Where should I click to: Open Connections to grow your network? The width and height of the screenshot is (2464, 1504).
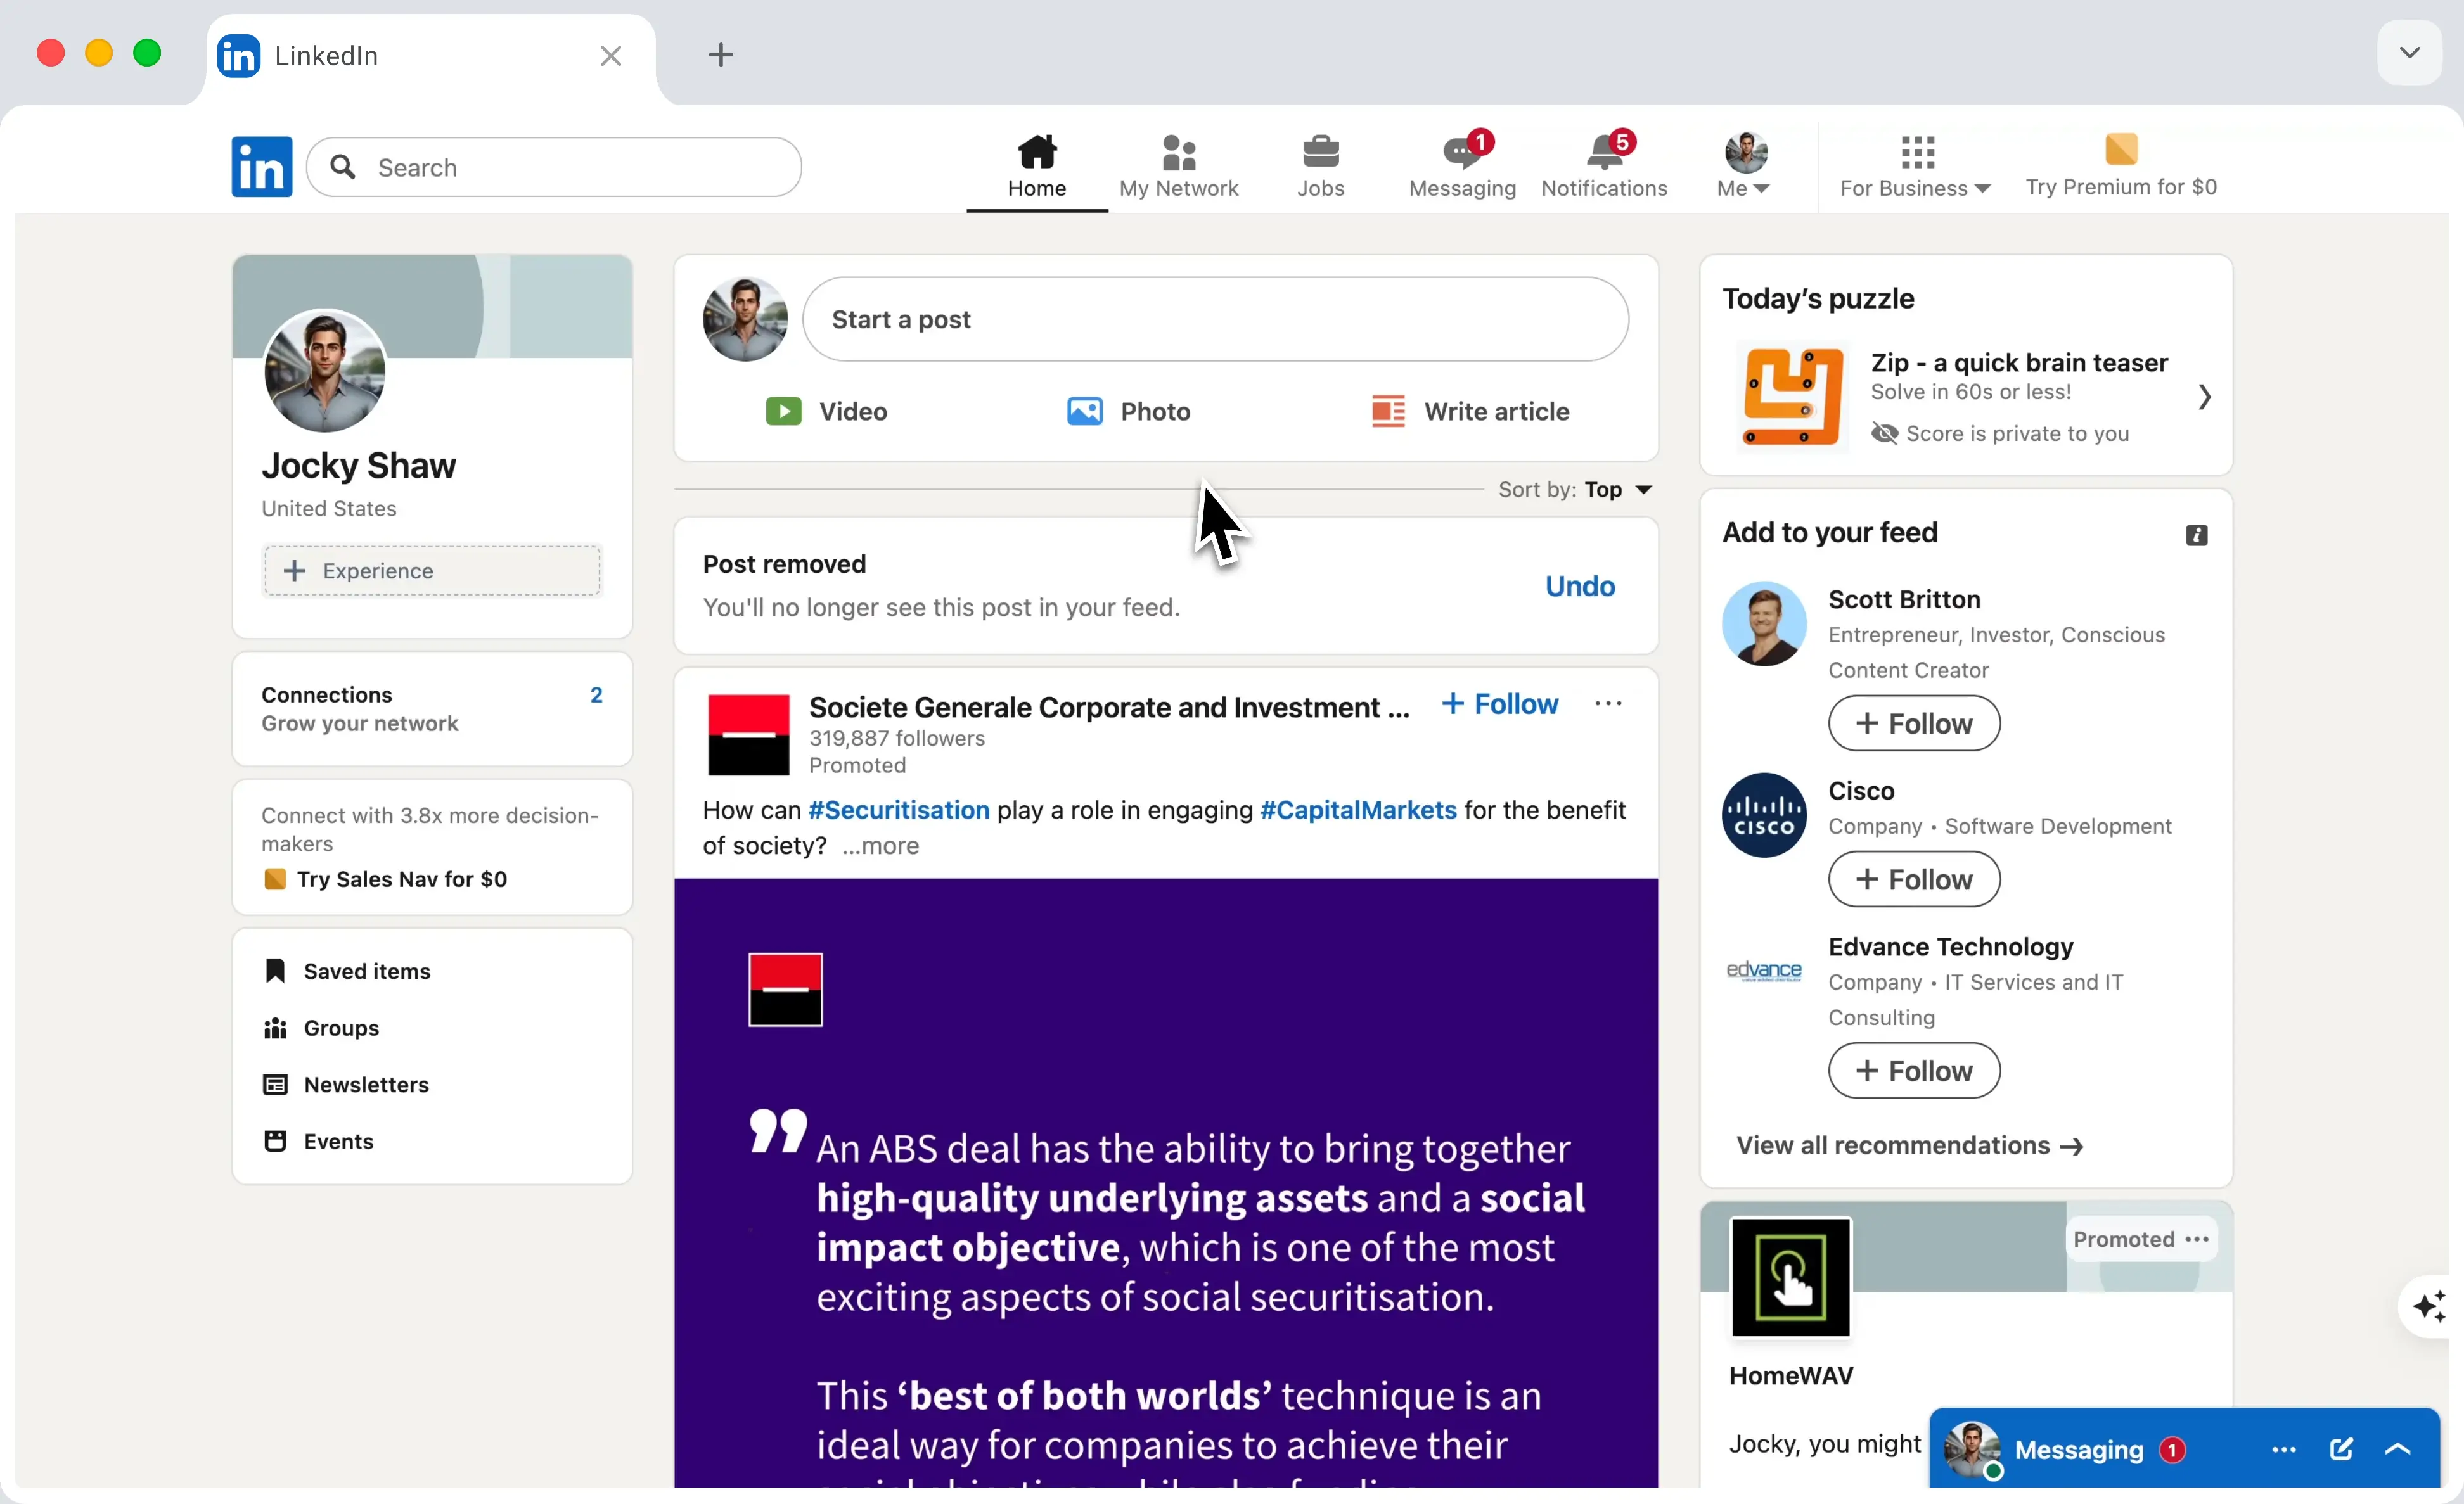tap(431, 708)
